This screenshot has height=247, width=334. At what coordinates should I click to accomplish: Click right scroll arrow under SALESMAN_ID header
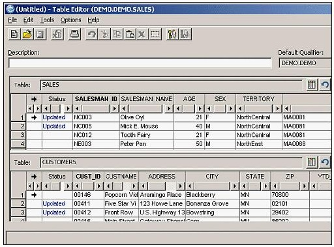coord(115,108)
